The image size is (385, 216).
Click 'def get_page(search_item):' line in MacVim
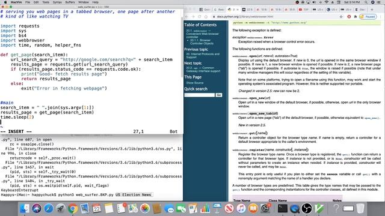[34, 55]
